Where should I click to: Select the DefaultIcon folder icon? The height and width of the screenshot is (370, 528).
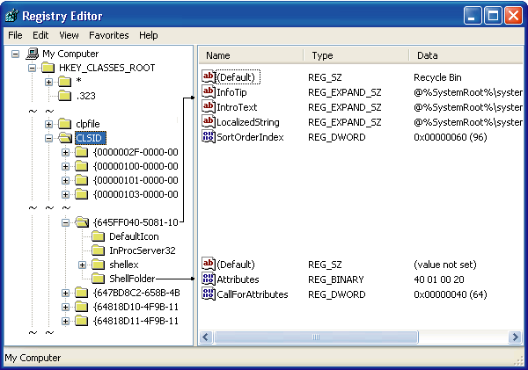98,236
